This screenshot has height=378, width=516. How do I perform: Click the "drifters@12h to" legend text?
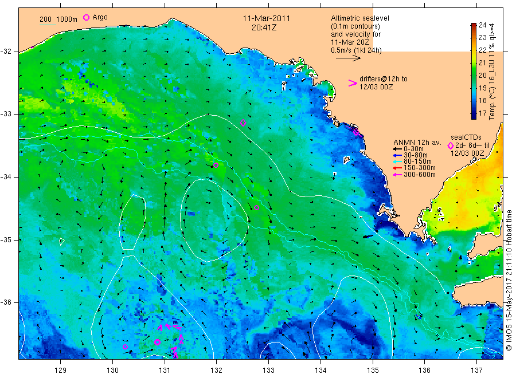pyautogui.click(x=384, y=79)
